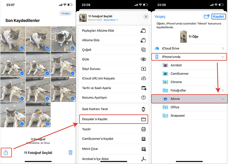Open the CamScanner folder
228x164 pixels.
[x=179, y=74]
